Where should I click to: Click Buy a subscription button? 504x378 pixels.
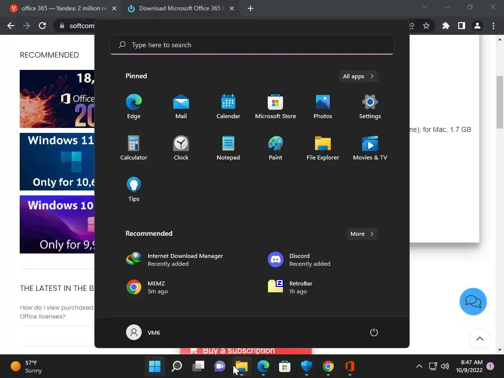246,351
